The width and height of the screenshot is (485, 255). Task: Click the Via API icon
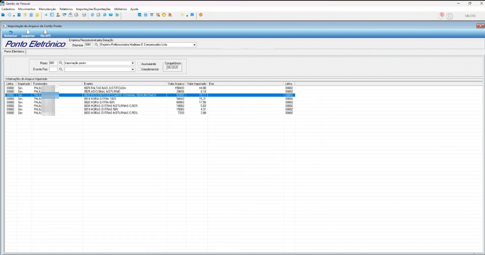point(45,32)
